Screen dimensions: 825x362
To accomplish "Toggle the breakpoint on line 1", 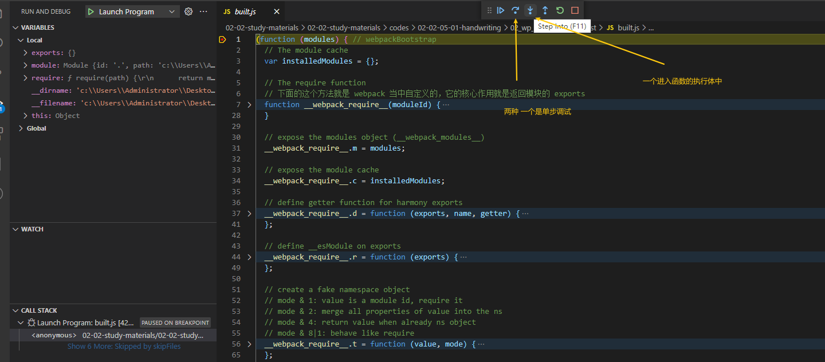I will click(x=222, y=40).
